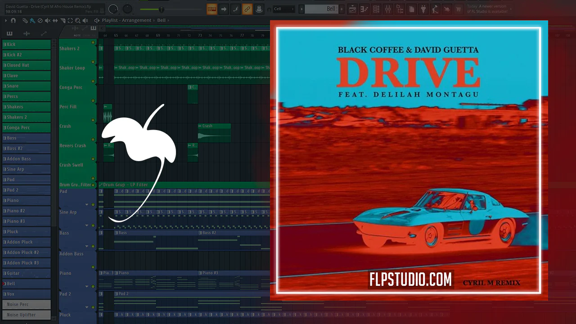Image resolution: width=576 pixels, height=324 pixels.
Task: Select the zoom magnifier tool in playlist
Action: [78, 21]
